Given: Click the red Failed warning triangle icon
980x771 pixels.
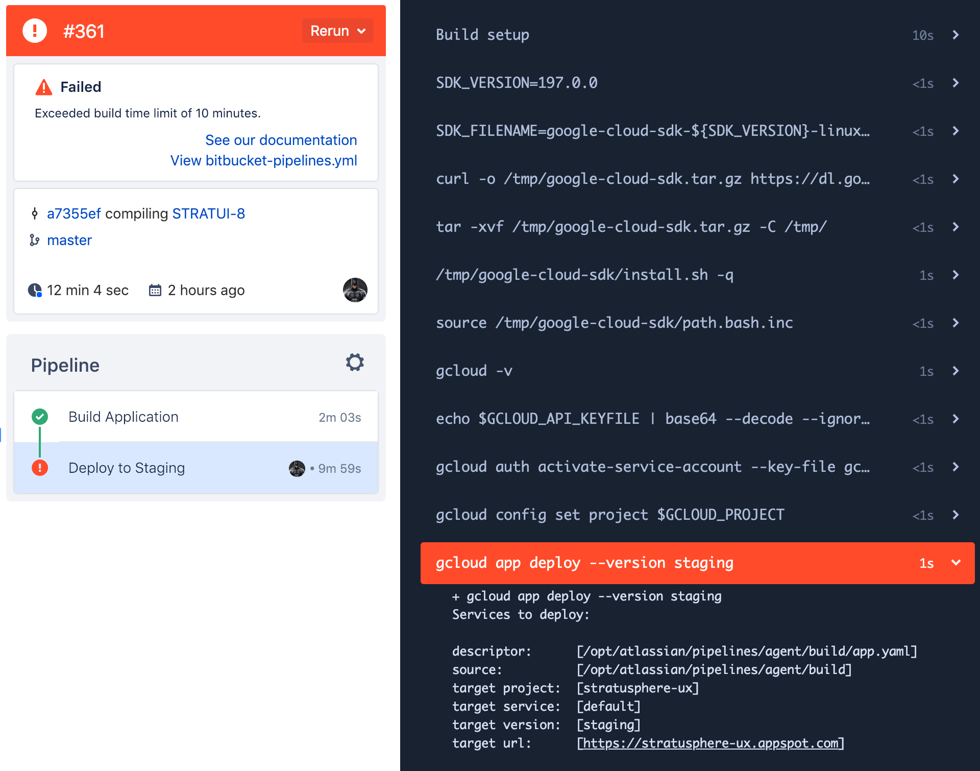Looking at the screenshot, I should pyautogui.click(x=44, y=87).
